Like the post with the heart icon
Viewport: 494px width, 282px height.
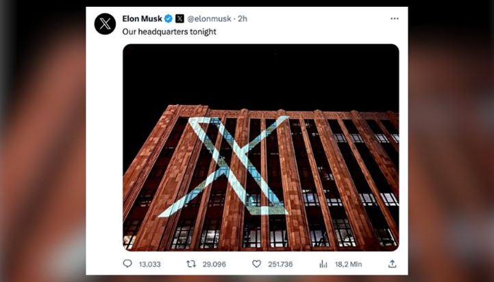click(256, 263)
